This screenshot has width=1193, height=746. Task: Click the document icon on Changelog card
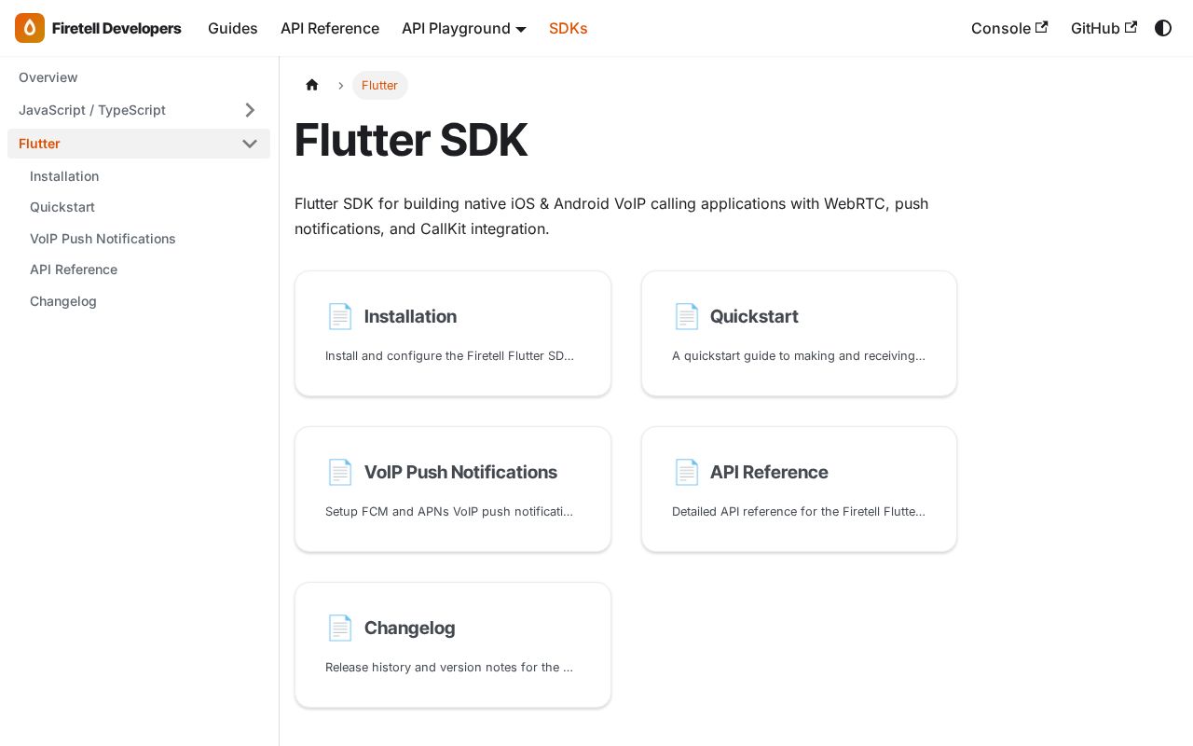(x=340, y=628)
